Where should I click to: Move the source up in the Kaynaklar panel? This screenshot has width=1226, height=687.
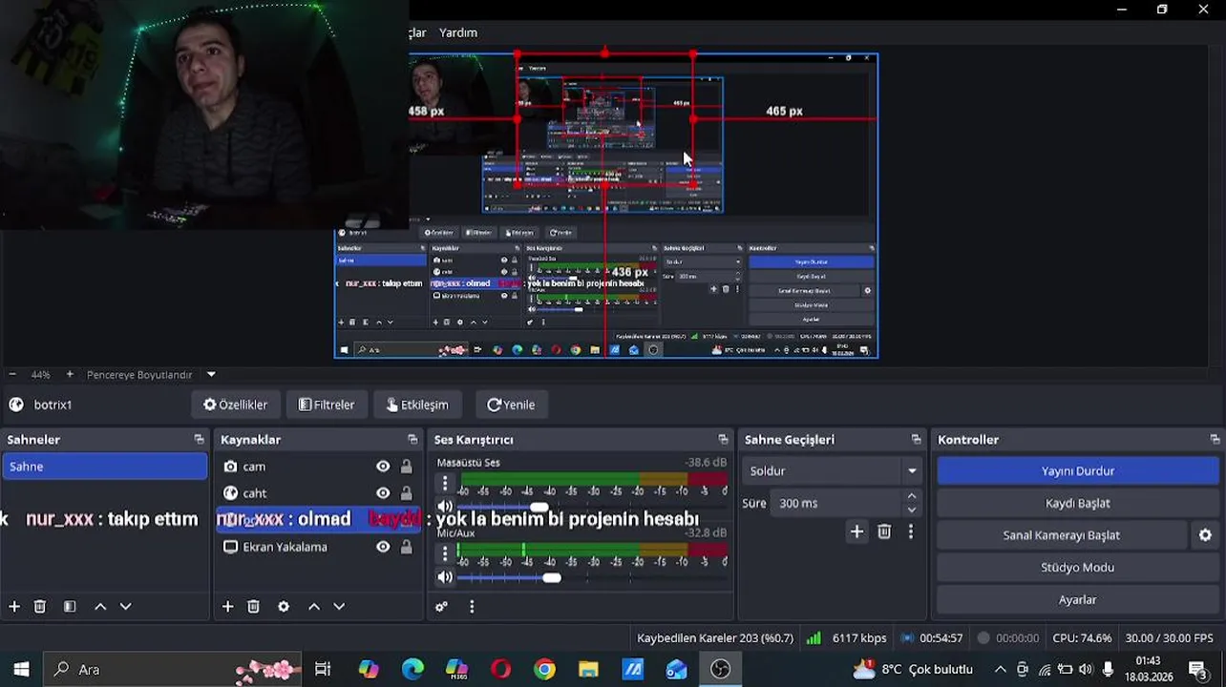314,607
